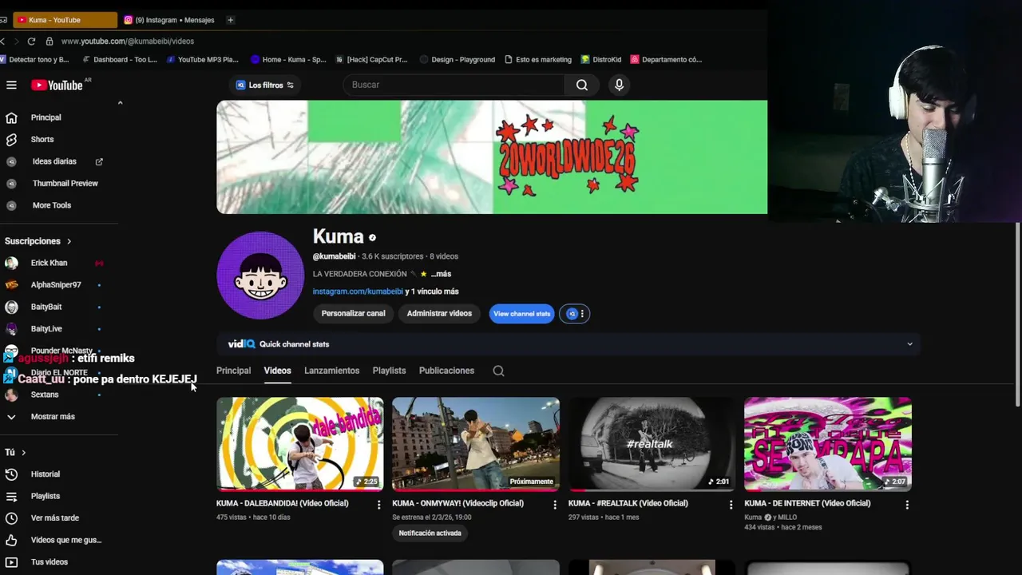Open DistroKid bookmark

point(602,59)
